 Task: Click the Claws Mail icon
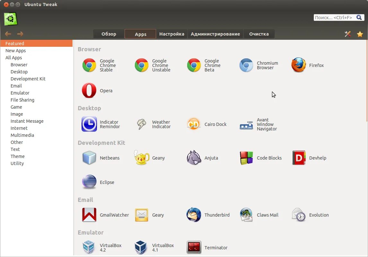(x=246, y=215)
